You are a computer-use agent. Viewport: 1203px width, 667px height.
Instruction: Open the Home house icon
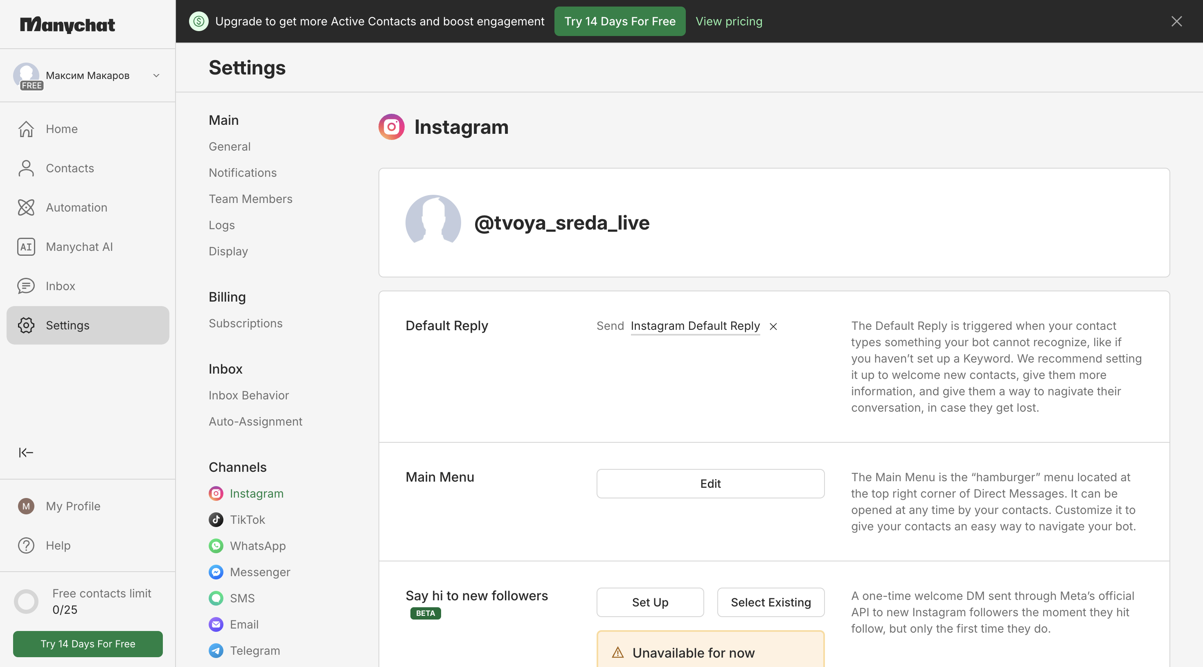click(26, 129)
